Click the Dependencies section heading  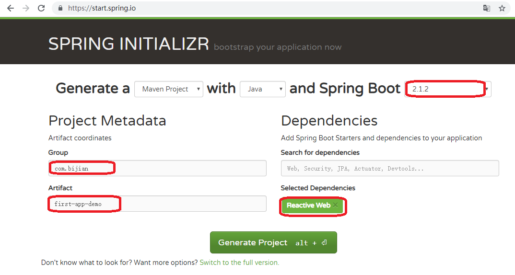[329, 121]
